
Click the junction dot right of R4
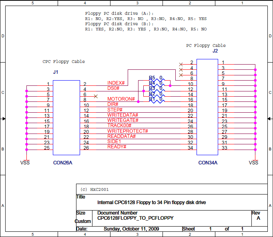(x=170, y=86)
